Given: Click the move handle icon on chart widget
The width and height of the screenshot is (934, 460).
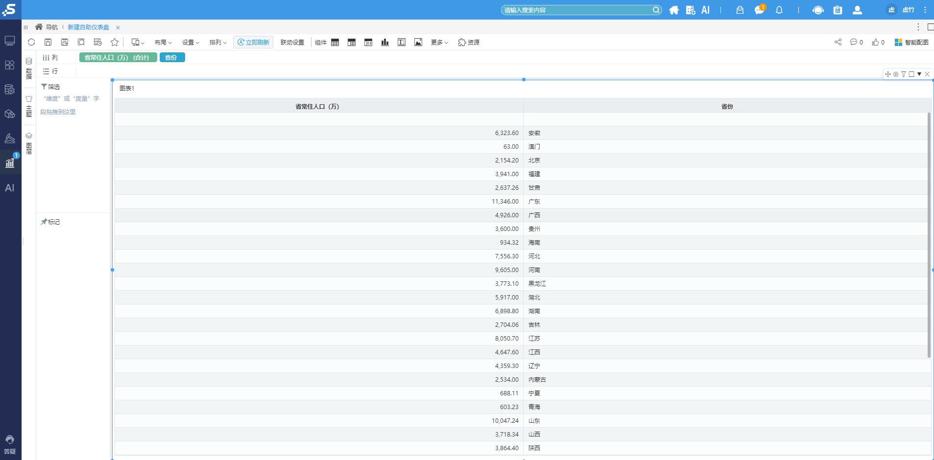Looking at the screenshot, I should click(888, 74).
